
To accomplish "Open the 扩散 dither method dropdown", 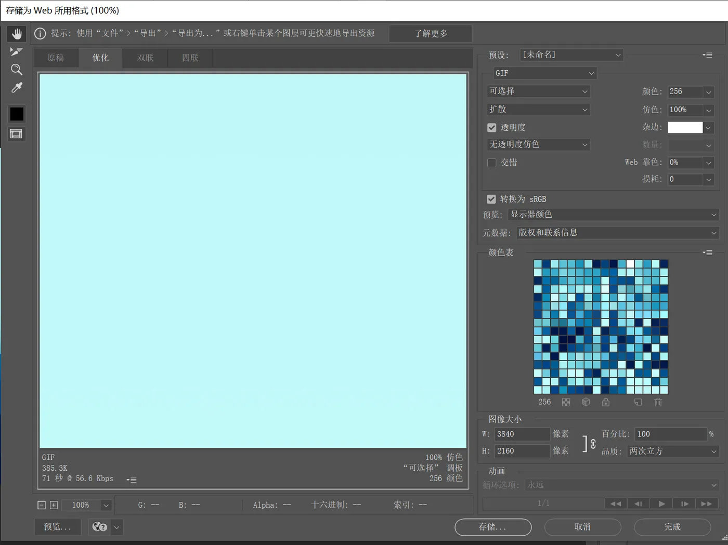I will pyautogui.click(x=538, y=110).
